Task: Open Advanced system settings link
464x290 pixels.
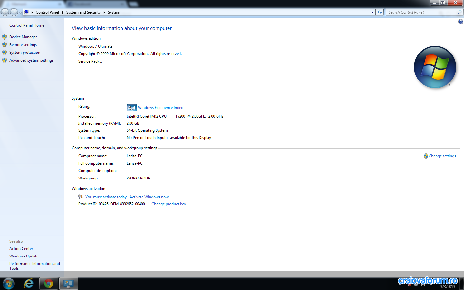Action: click(31, 60)
